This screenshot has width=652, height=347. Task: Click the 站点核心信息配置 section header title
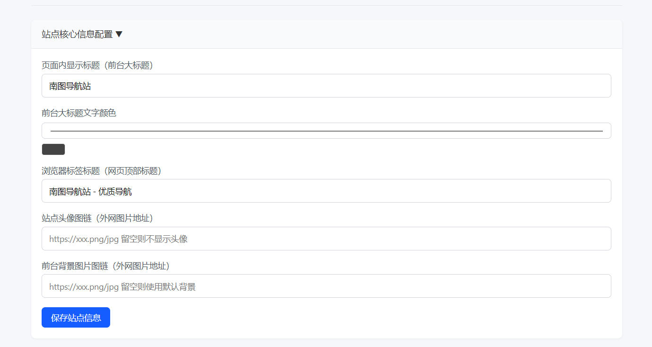pyautogui.click(x=77, y=34)
